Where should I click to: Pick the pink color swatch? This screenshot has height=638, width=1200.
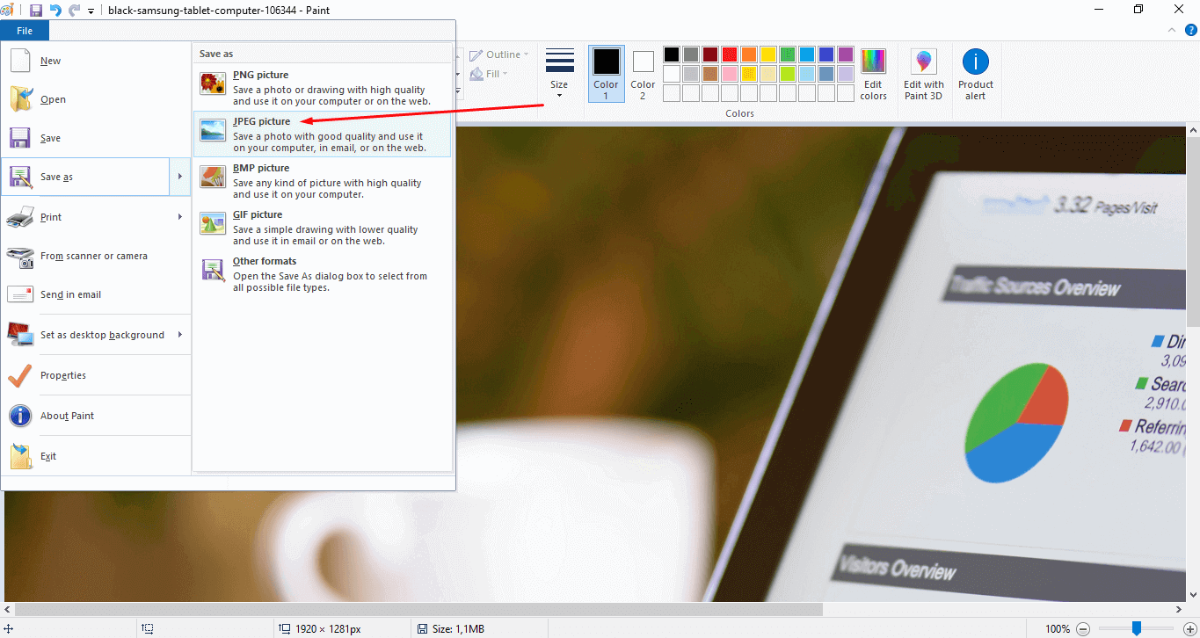730,74
